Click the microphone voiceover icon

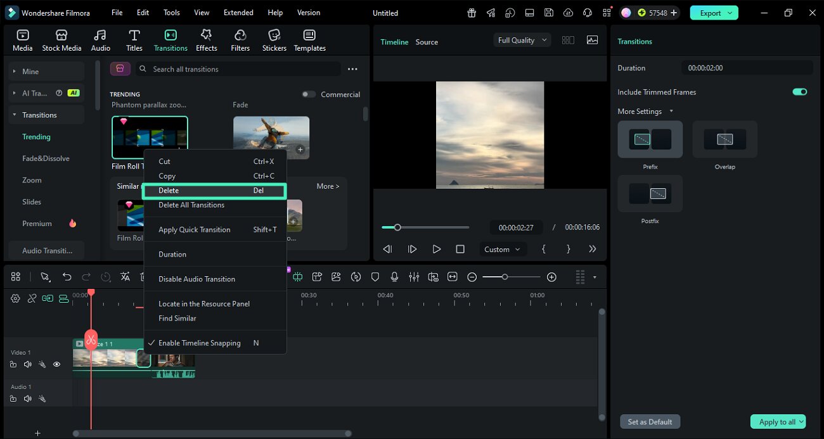click(x=394, y=277)
